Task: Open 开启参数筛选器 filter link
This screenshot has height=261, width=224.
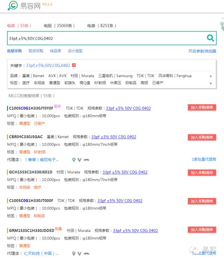Action: point(202,51)
